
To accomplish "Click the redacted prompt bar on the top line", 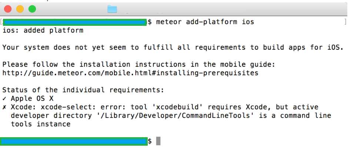I will (x=74, y=22).
